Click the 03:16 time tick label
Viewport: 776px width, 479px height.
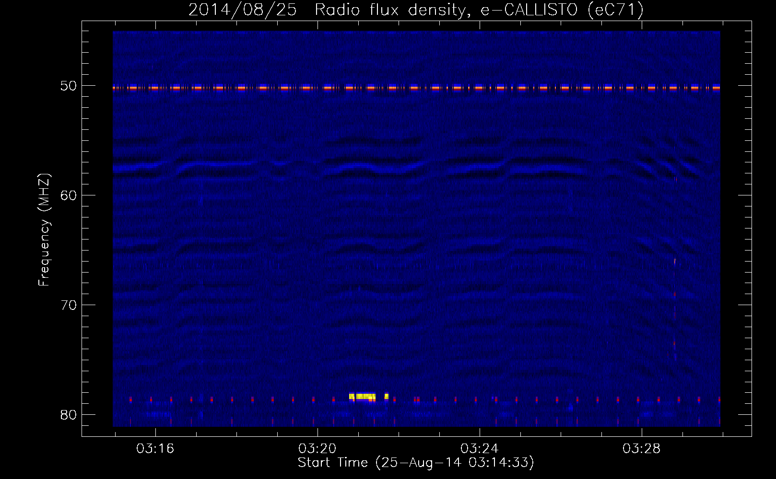coord(155,449)
